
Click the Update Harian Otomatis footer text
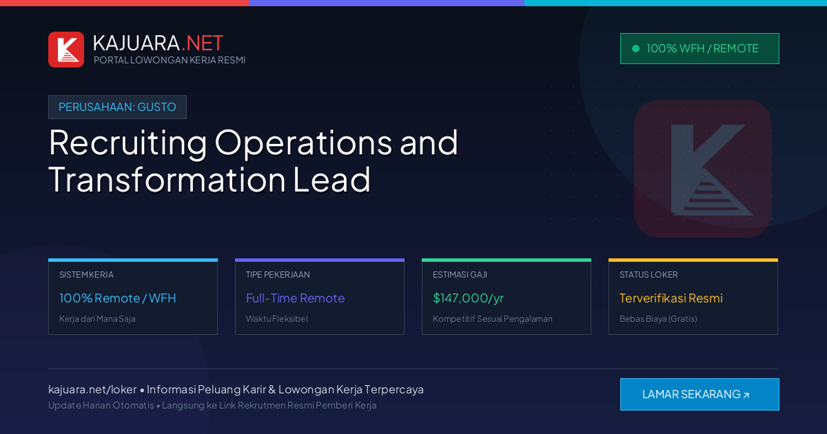click(212, 405)
